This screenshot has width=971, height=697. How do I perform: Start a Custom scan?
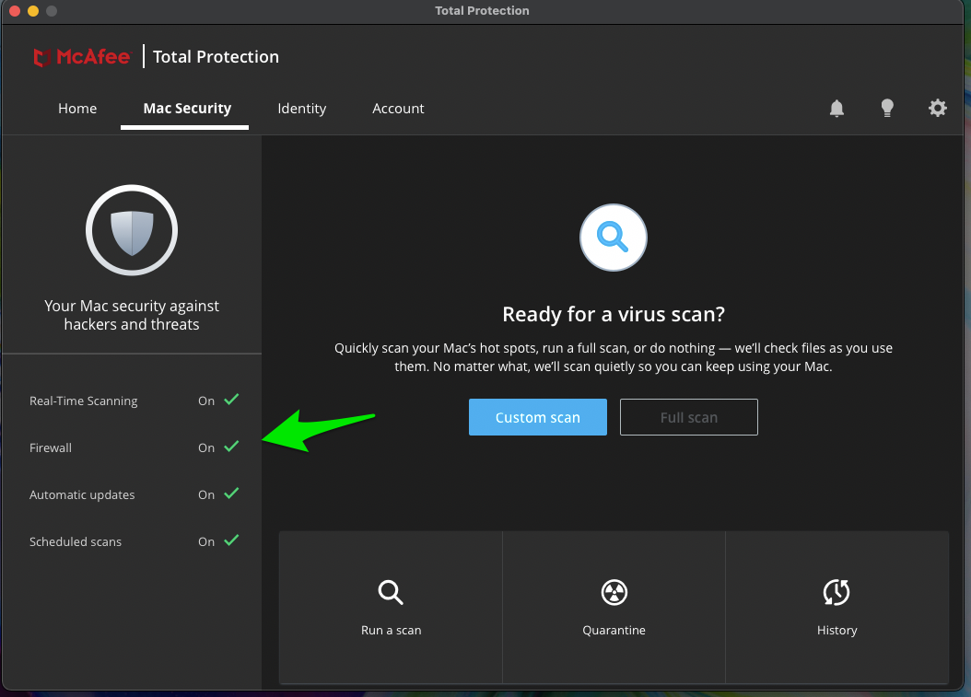pos(537,417)
